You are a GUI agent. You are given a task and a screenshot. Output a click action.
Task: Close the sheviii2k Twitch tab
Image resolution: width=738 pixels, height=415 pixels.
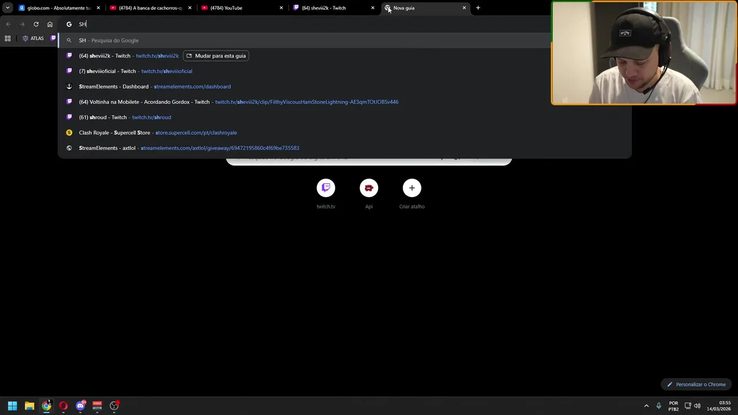click(x=372, y=8)
